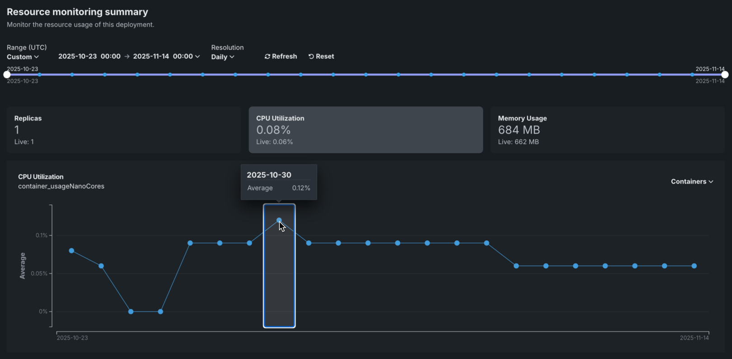Click the start time 00:00 field

(110, 56)
